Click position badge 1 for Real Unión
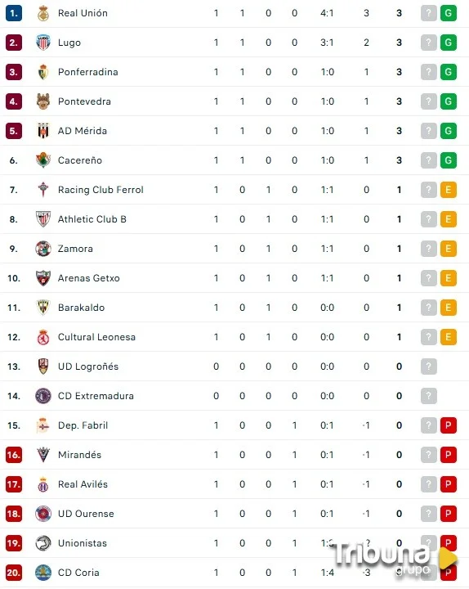 [14, 13]
